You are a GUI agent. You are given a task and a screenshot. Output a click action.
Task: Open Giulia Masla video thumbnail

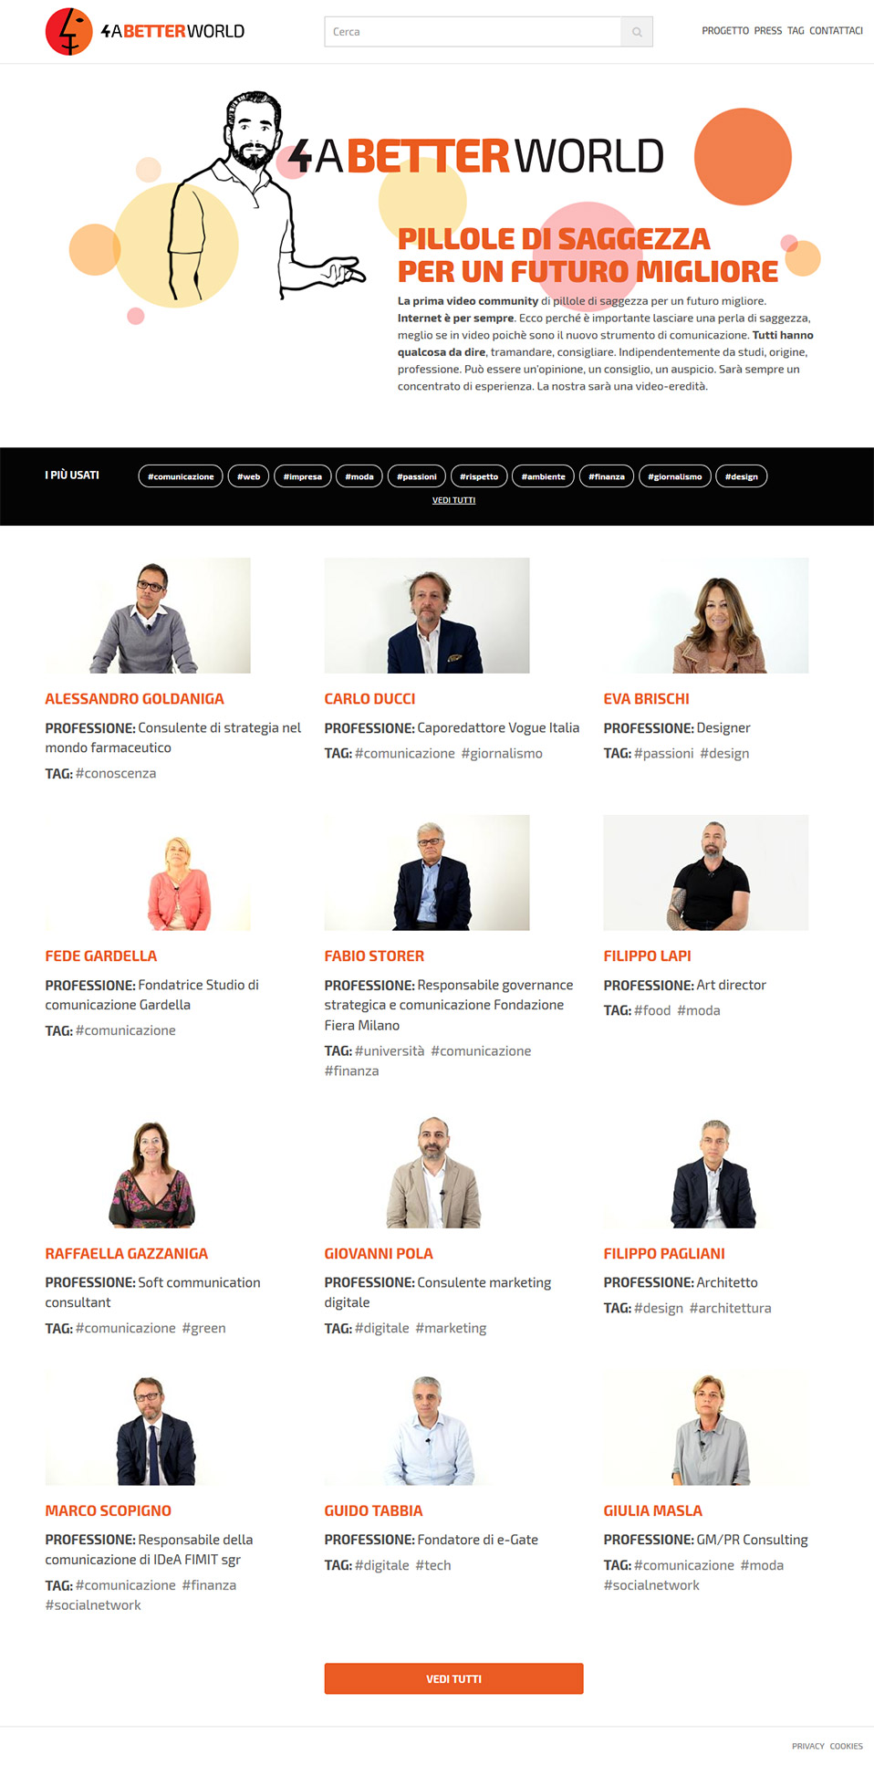[706, 1427]
